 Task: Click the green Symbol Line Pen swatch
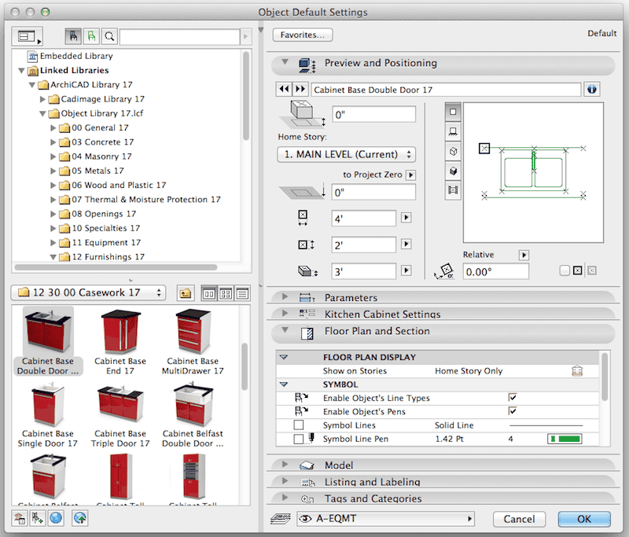coord(564,439)
